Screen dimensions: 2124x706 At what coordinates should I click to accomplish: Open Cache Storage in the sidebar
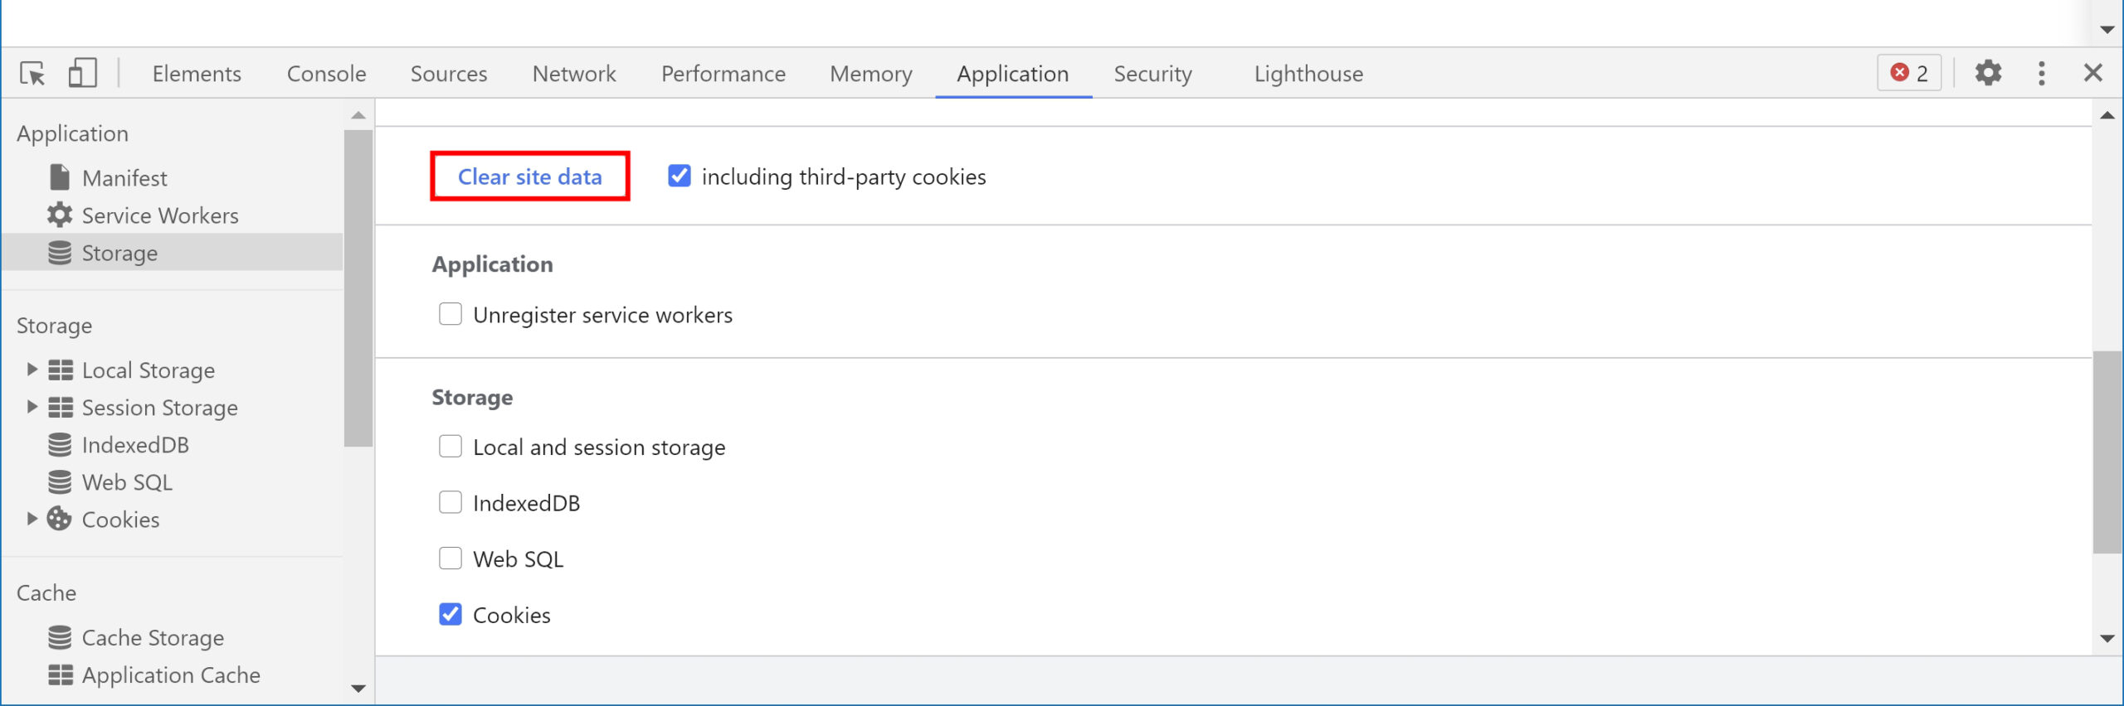[136, 637]
